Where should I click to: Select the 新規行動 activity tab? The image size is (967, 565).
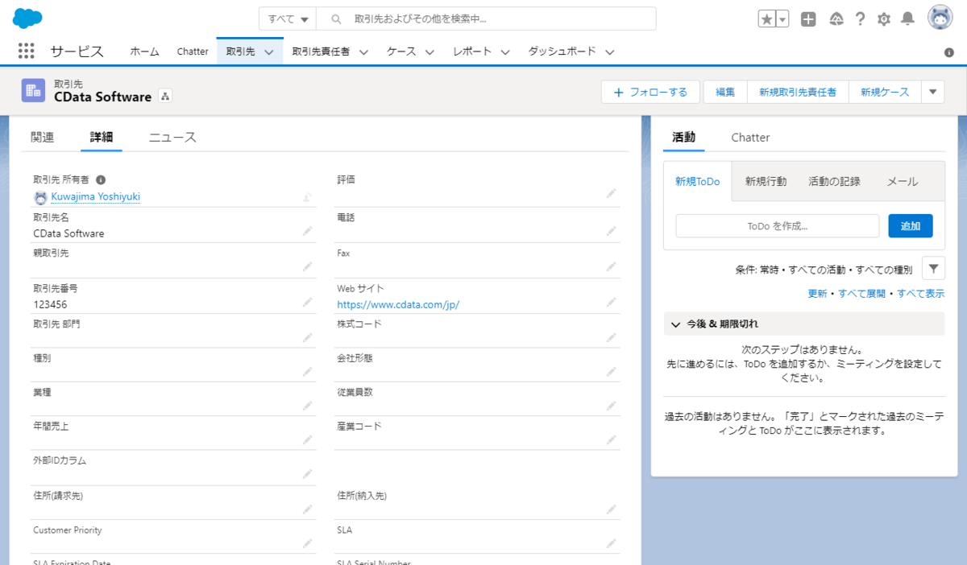click(766, 181)
